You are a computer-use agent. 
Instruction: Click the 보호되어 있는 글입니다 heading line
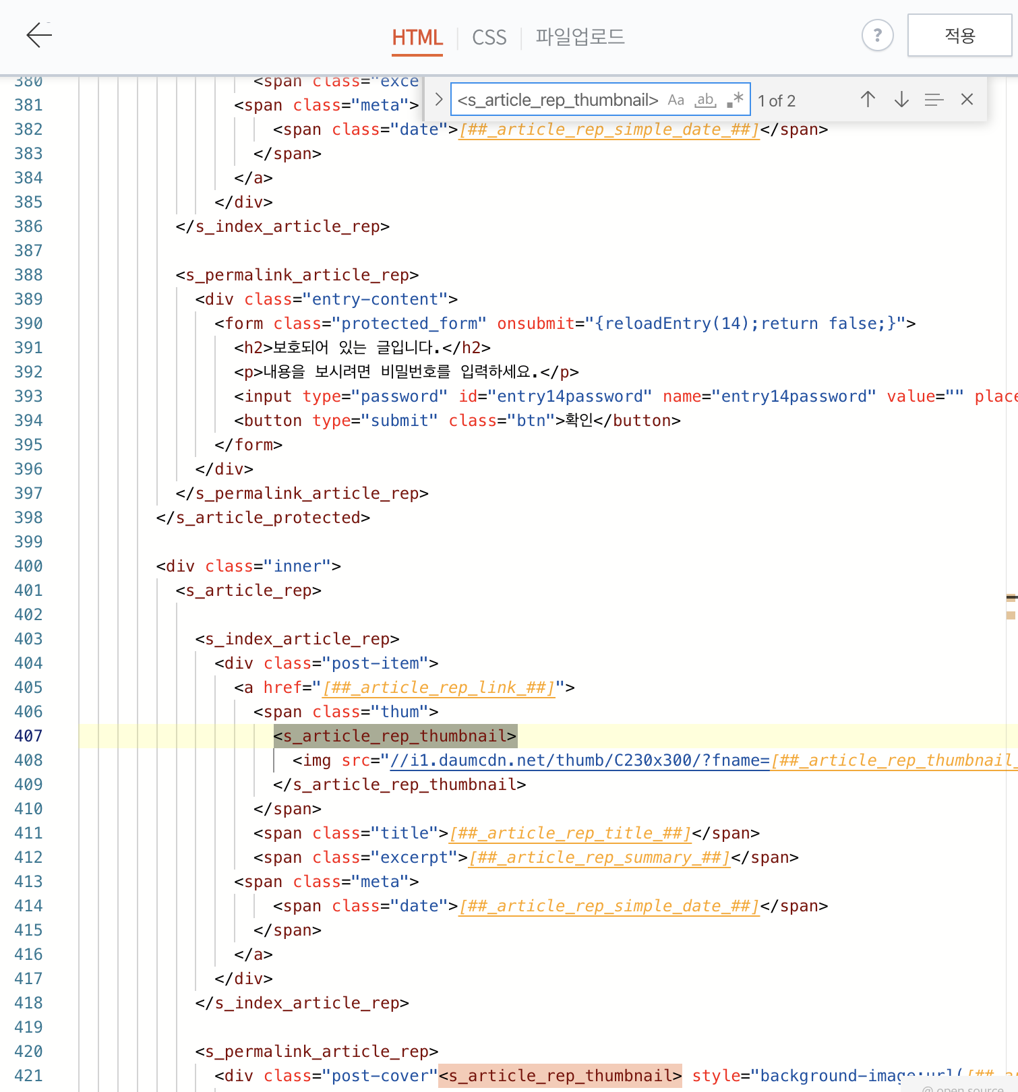click(363, 348)
